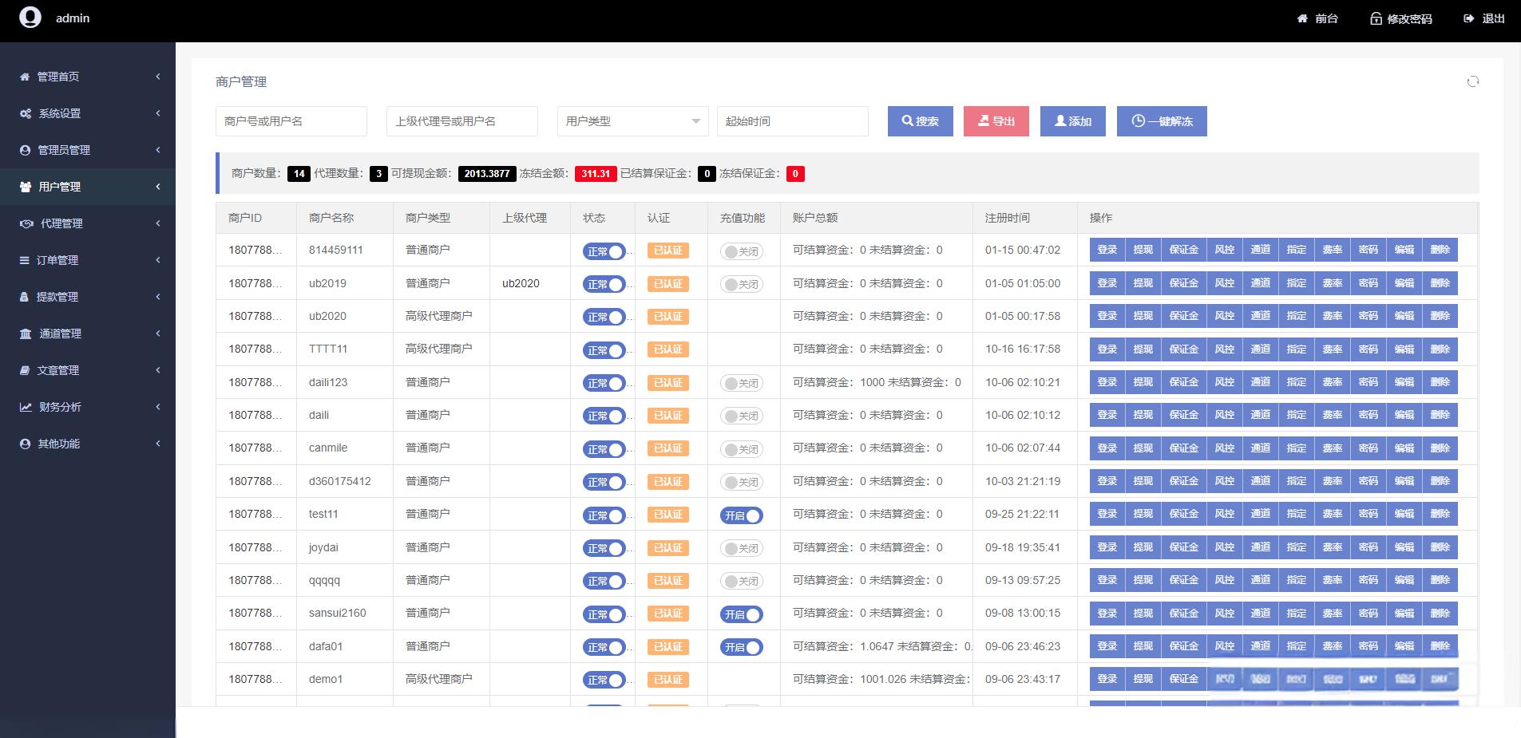Click the 代理管理 handshake icon in sidebar
The image size is (1521, 738).
coord(26,223)
